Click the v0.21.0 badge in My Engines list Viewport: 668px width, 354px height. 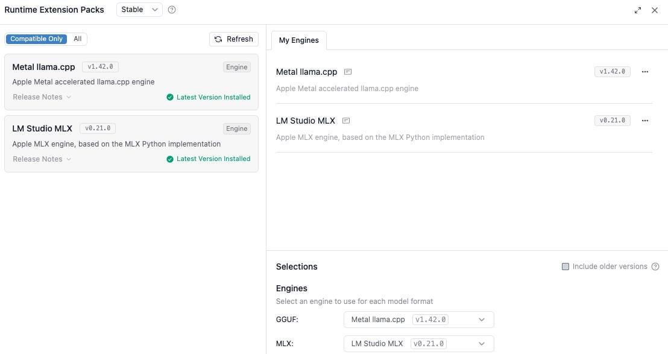pos(612,121)
